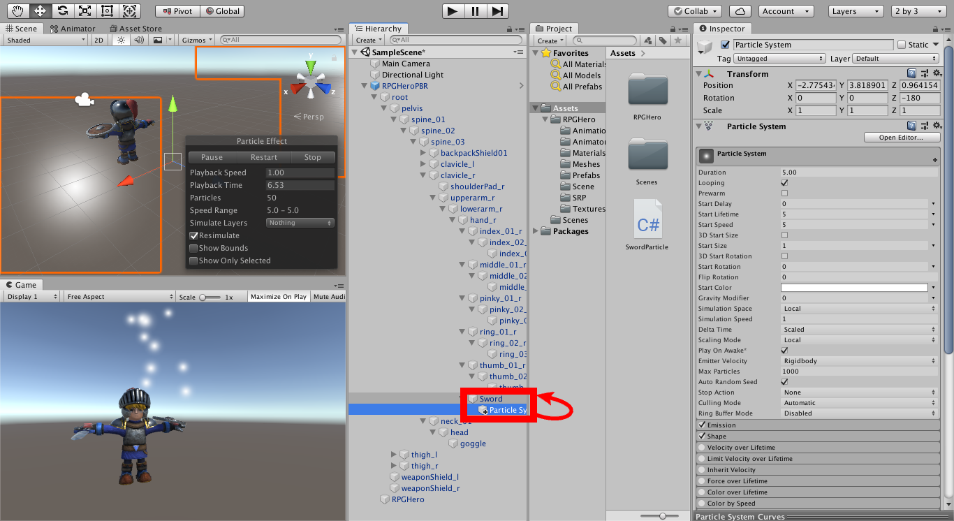Click the Main Camera gizmo in scene
Image resolution: width=954 pixels, height=521 pixels.
coord(85,100)
